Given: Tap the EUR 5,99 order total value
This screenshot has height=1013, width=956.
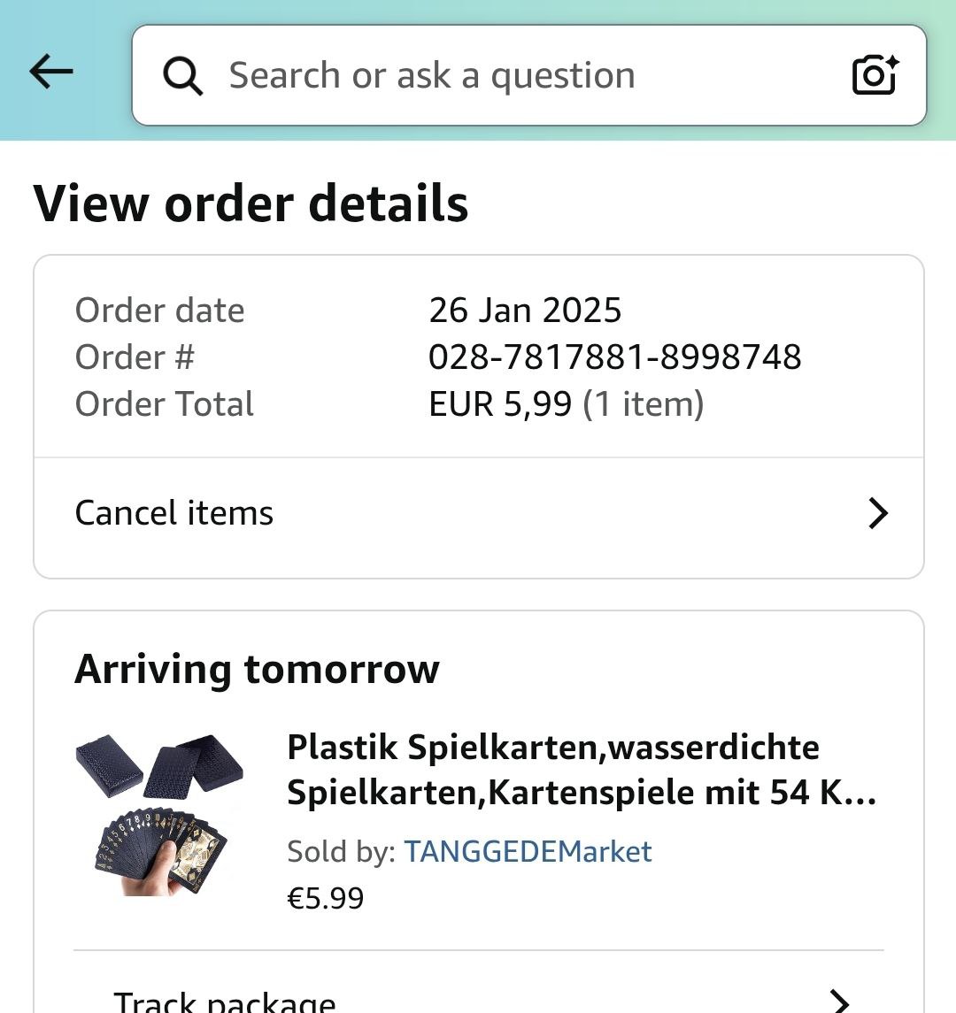Looking at the screenshot, I should [x=500, y=404].
